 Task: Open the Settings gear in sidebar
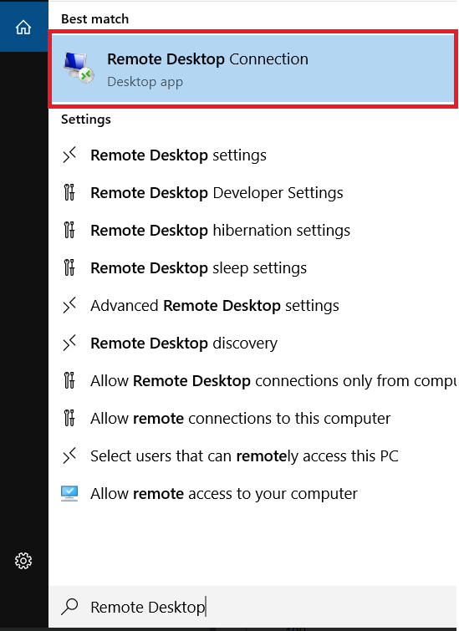pyautogui.click(x=23, y=561)
